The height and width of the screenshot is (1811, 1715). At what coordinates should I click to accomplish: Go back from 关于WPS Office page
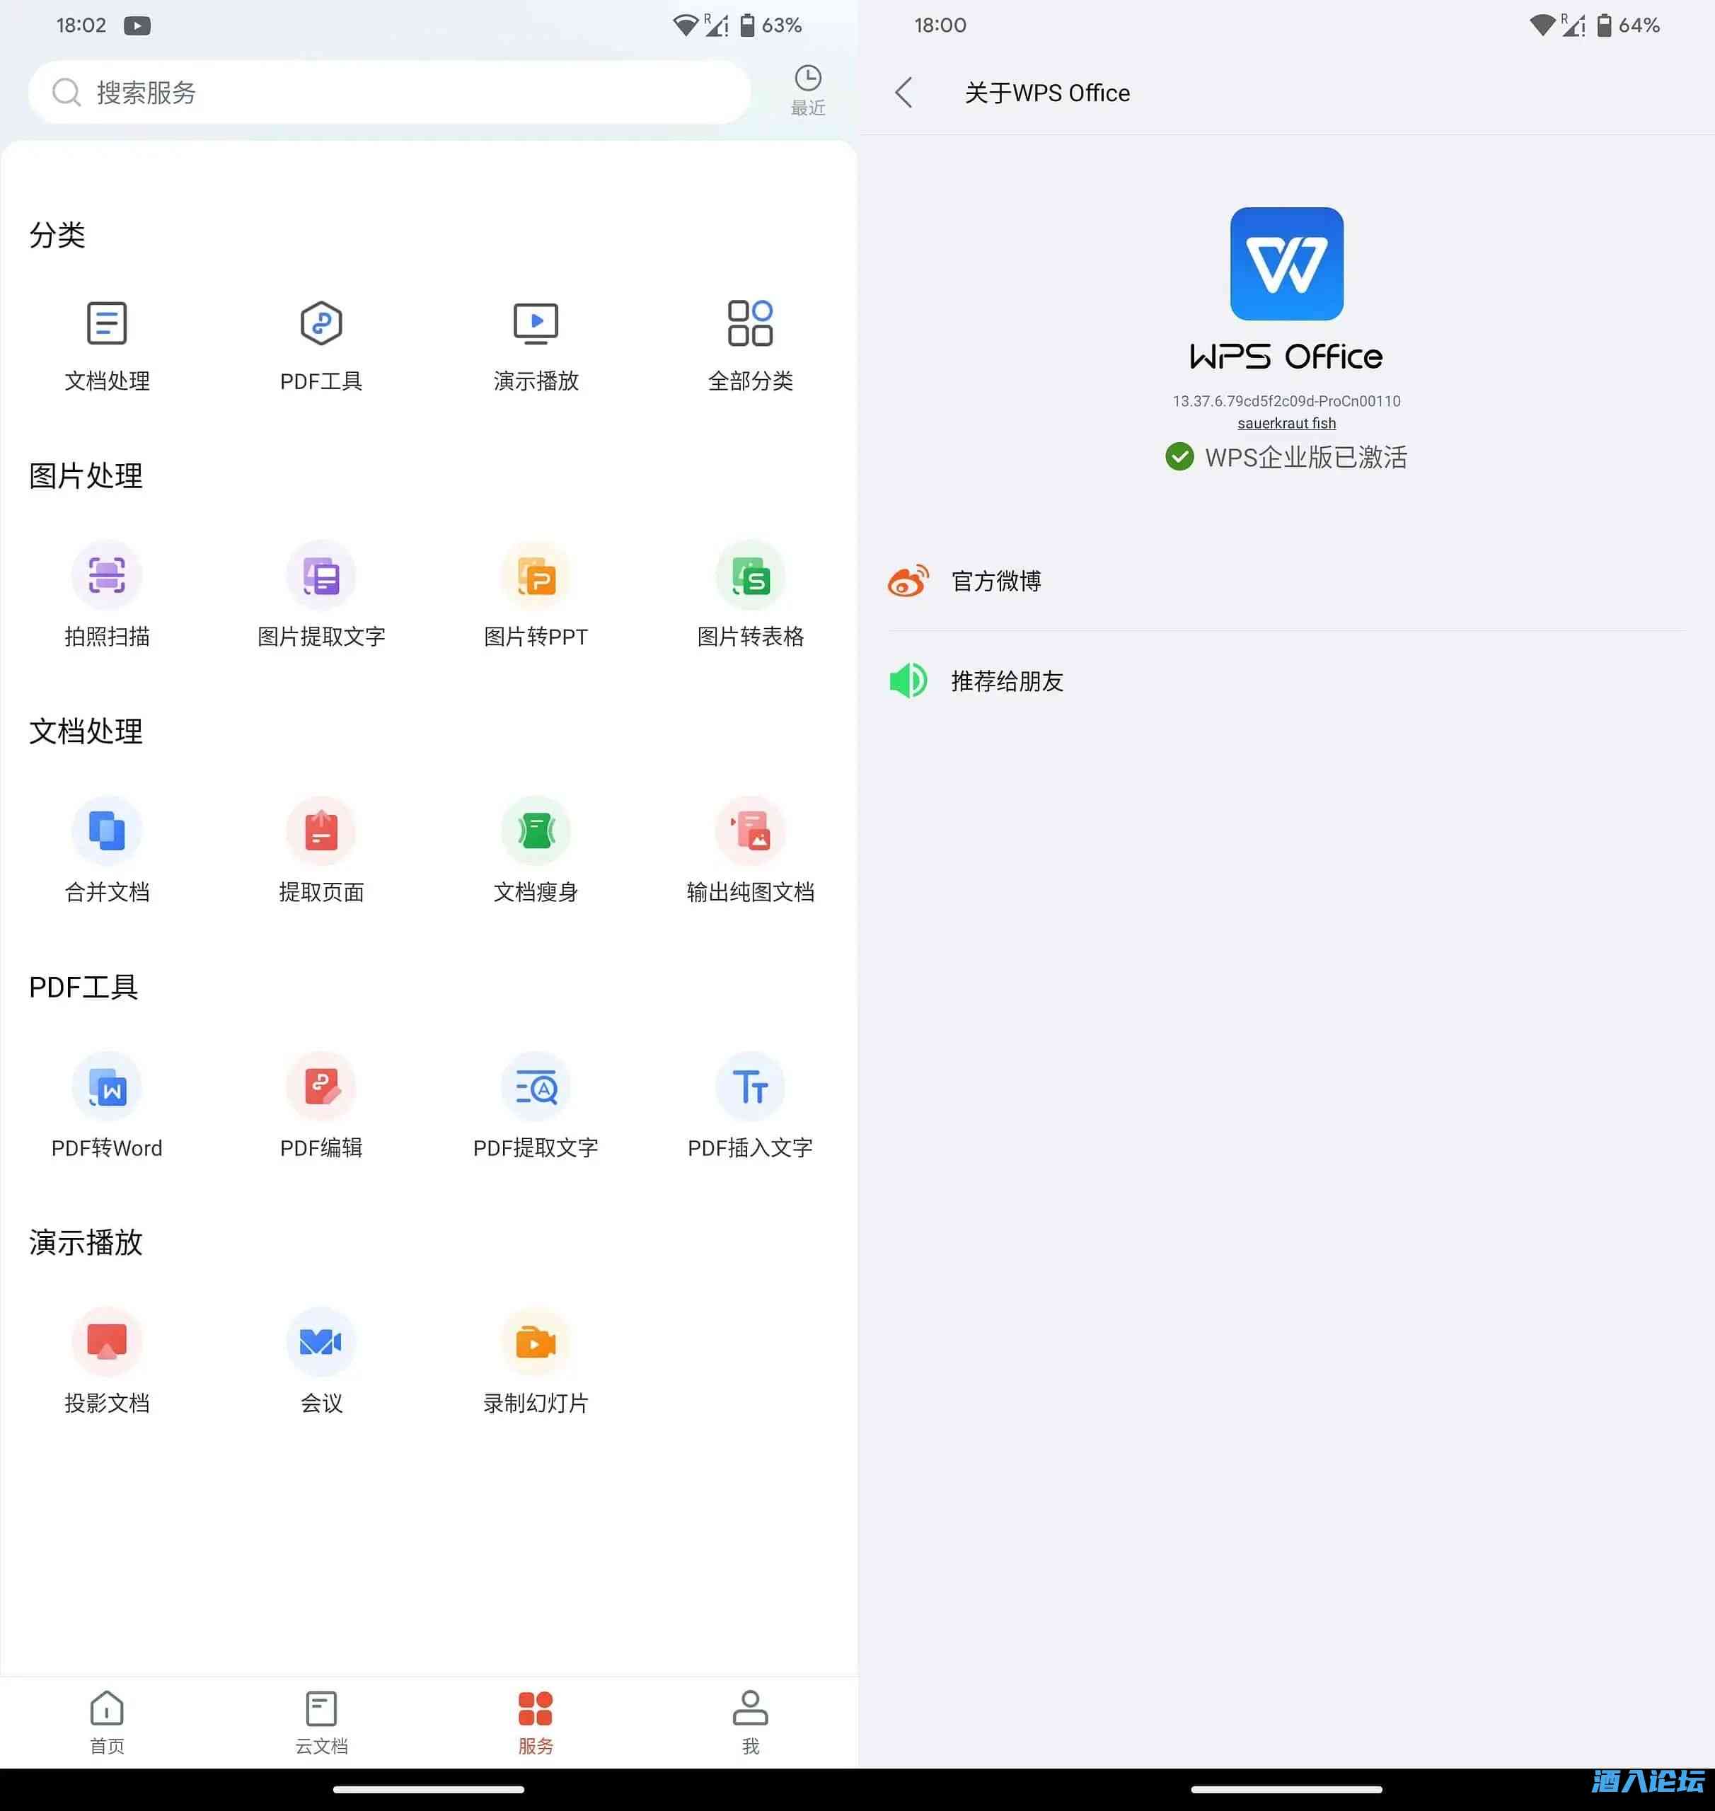(904, 93)
